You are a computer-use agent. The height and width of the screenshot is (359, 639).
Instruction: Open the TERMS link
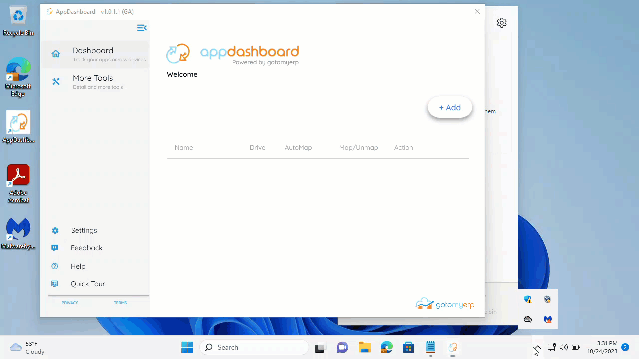click(120, 303)
